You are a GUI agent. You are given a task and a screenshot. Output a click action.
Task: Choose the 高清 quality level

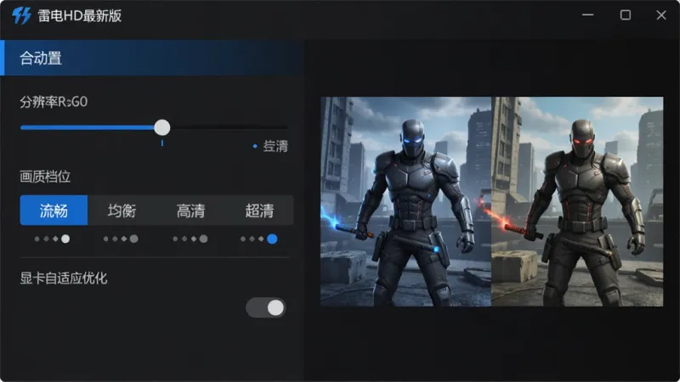190,211
